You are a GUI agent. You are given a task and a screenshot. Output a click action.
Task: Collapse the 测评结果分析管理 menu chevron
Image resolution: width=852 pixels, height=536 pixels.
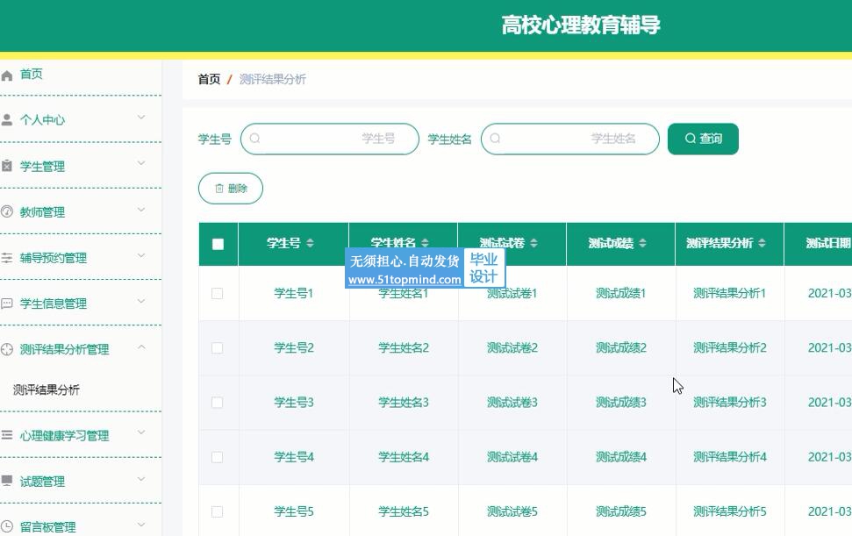click(x=141, y=348)
